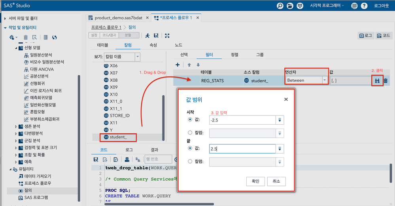Image resolution: width=395 pixels, height=206 pixels.
Task: Delete the student_ filter row trash icon
Action: point(386,81)
